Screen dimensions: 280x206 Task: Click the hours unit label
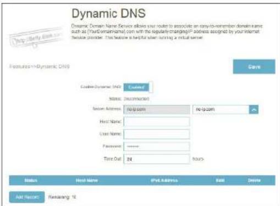click(198, 159)
